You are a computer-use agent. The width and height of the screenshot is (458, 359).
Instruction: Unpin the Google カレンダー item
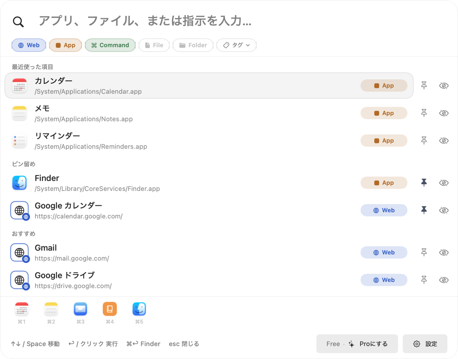click(424, 210)
